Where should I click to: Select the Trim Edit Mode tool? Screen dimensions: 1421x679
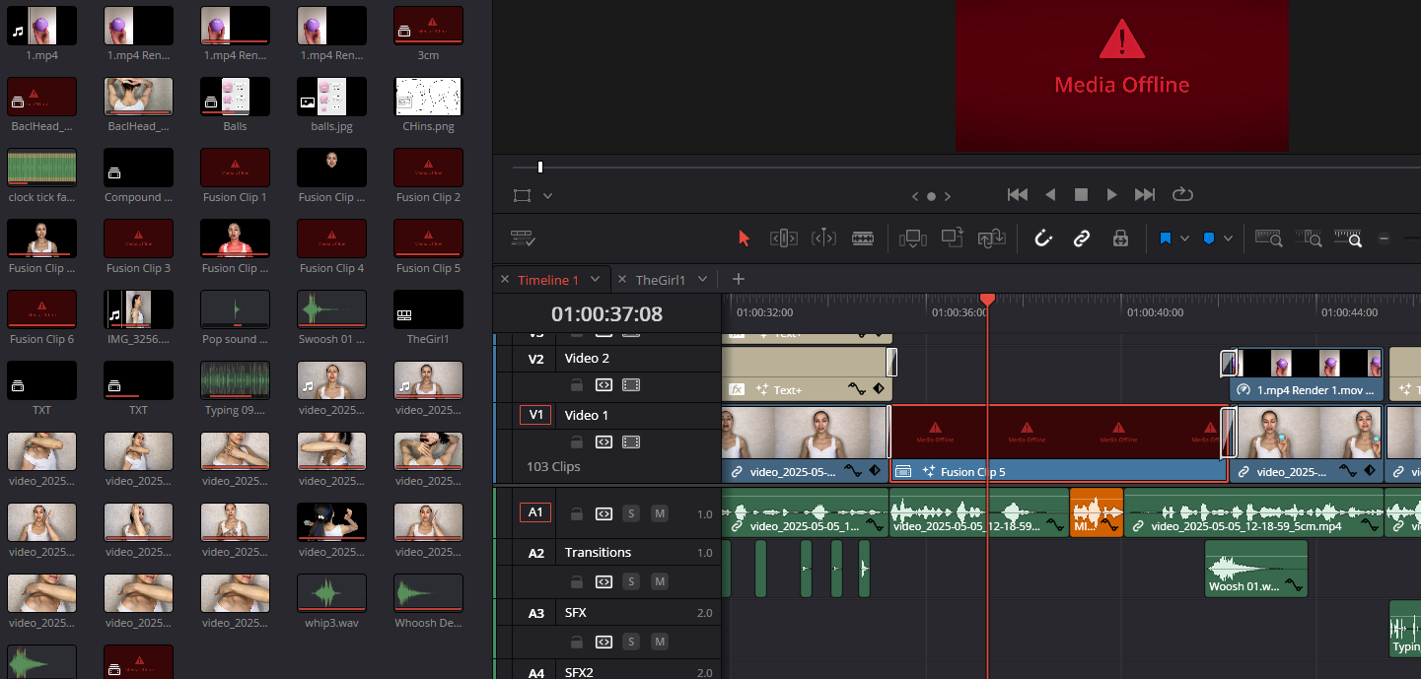pos(783,238)
